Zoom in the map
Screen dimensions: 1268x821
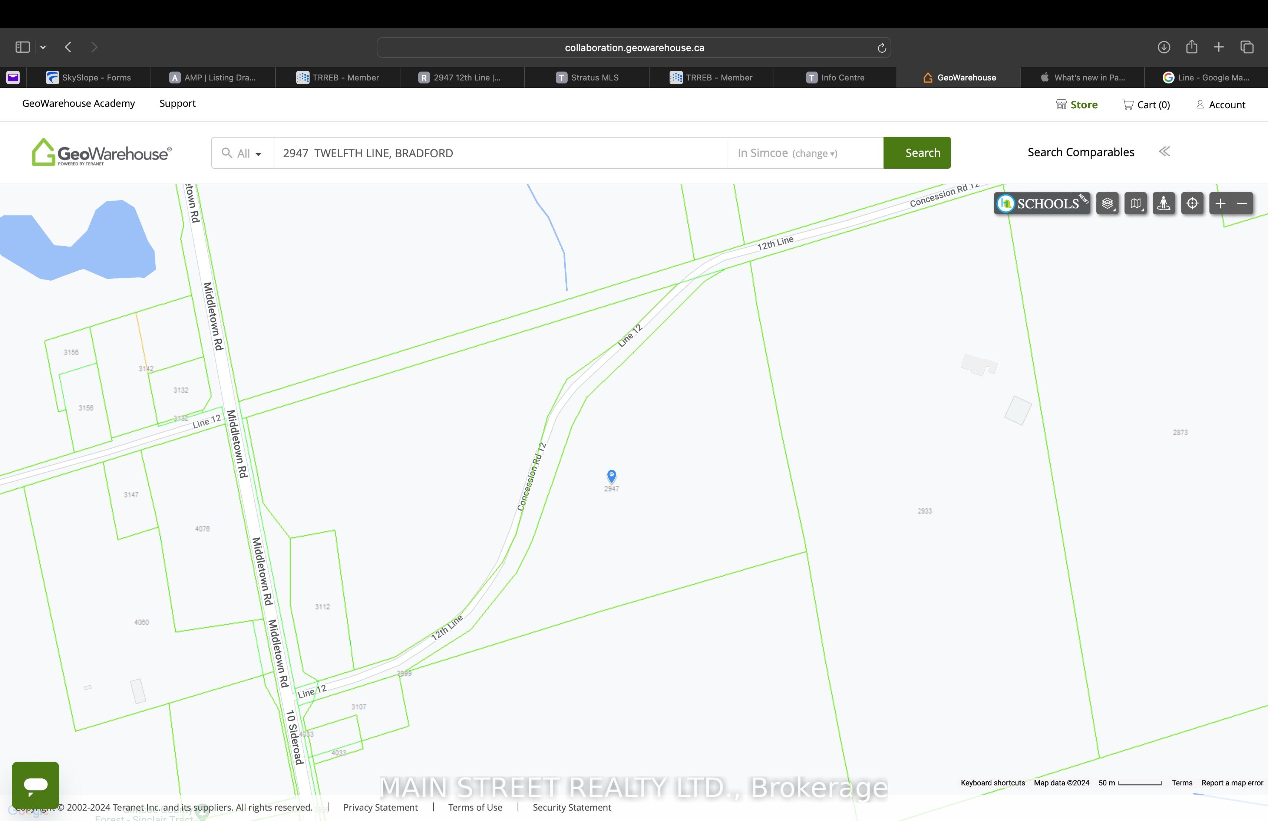[1221, 204]
